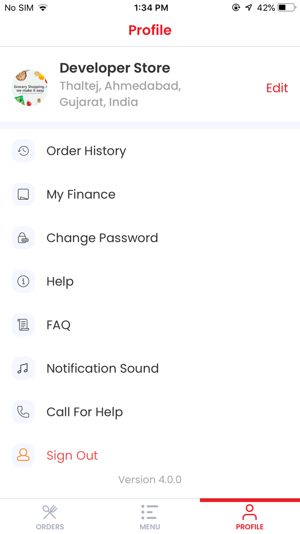Switch to the Orders tab

50,517
